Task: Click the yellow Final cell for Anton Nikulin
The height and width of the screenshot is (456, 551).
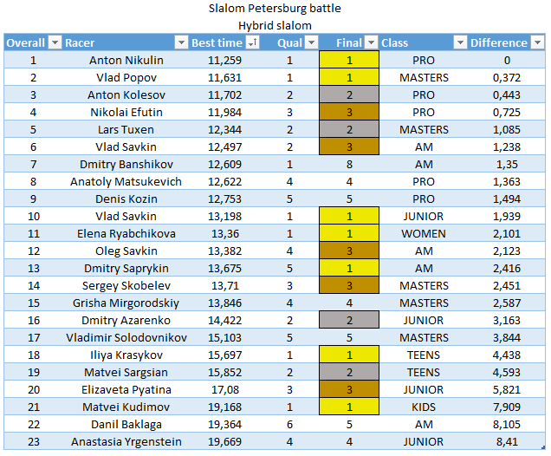Action: click(349, 61)
